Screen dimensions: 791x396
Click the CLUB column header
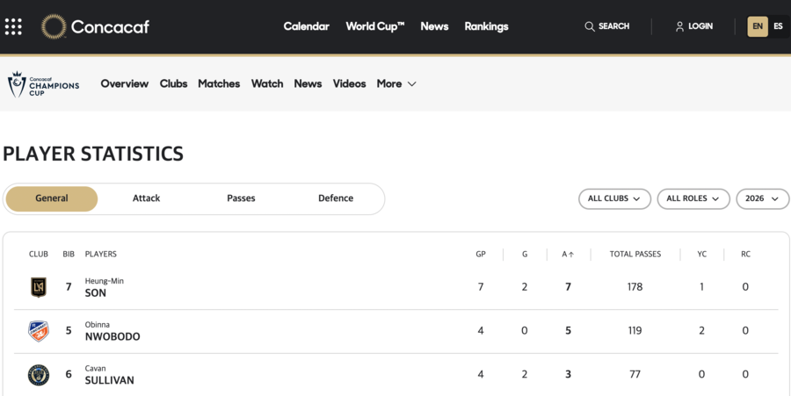click(x=39, y=255)
